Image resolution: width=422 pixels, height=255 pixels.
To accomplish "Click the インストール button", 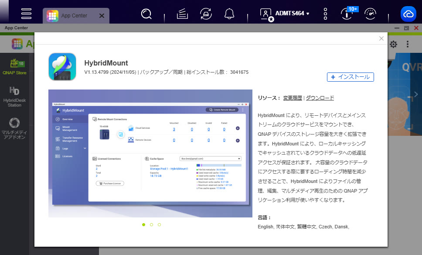I will [x=350, y=77].
